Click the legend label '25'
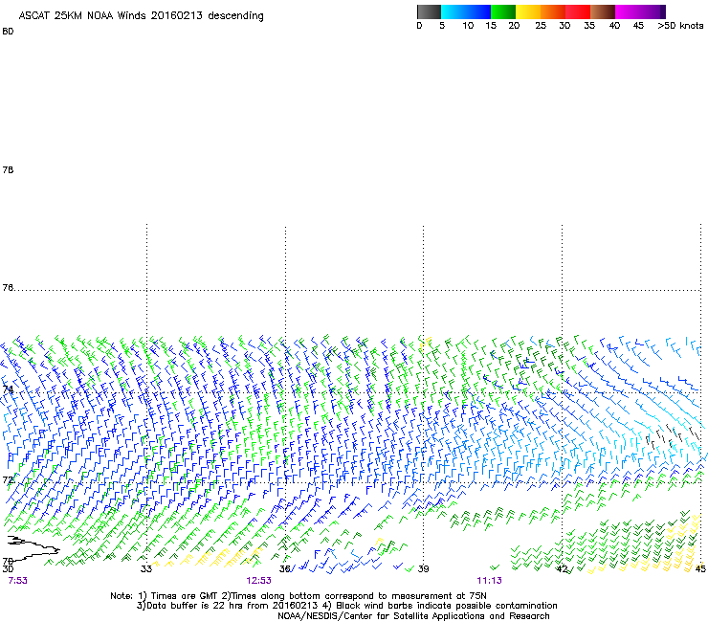The width and height of the screenshot is (708, 622). pos(541,26)
